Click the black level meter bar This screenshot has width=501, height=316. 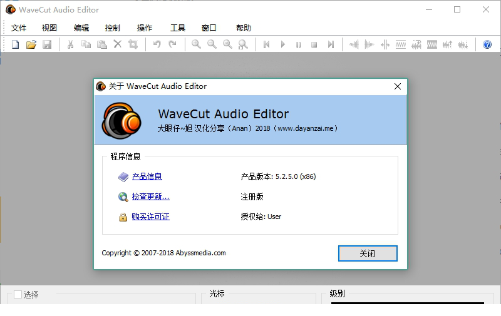coord(408,303)
